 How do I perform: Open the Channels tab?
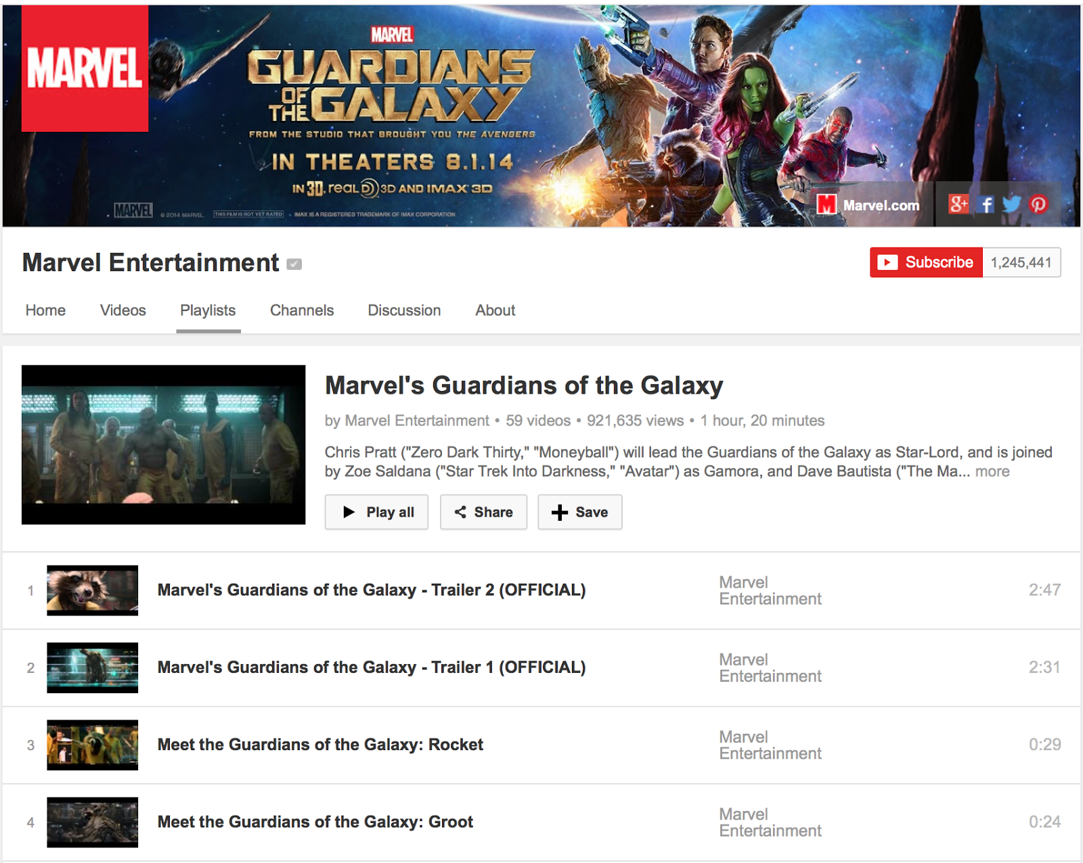302,310
